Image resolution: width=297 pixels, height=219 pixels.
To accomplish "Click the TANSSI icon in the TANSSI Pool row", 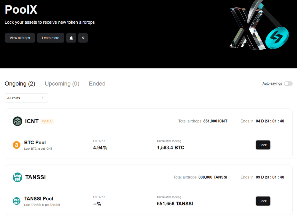I will coord(16,201).
